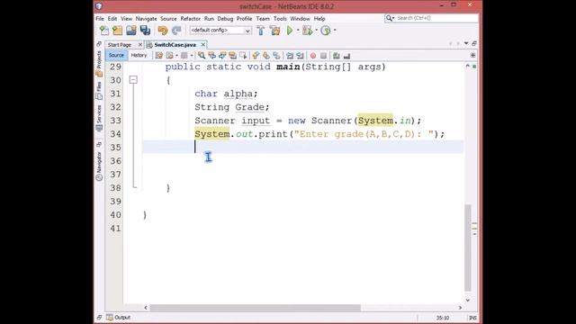This screenshot has height=324, width=576.
Task: Open the dropdown arrow after the third editor toolbar icon
Action: click(192, 56)
